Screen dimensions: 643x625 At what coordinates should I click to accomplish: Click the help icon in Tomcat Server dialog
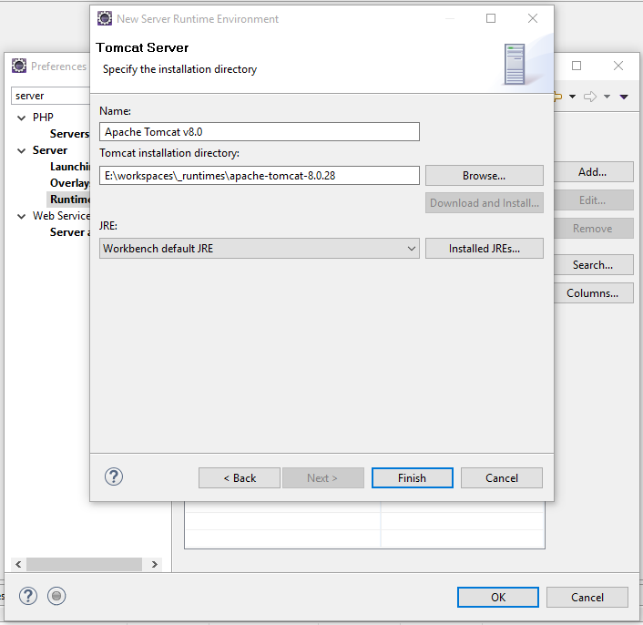tap(114, 476)
